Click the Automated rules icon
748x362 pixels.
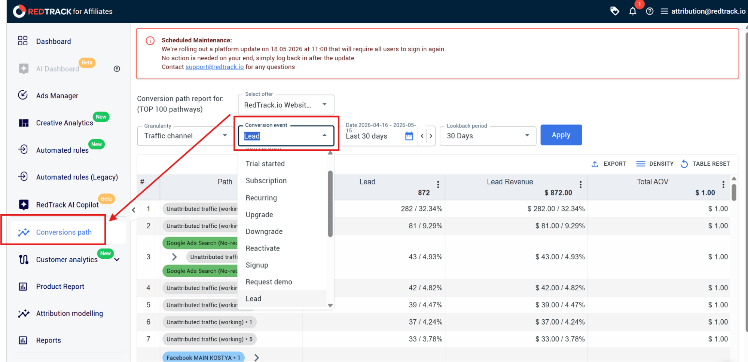click(23, 149)
